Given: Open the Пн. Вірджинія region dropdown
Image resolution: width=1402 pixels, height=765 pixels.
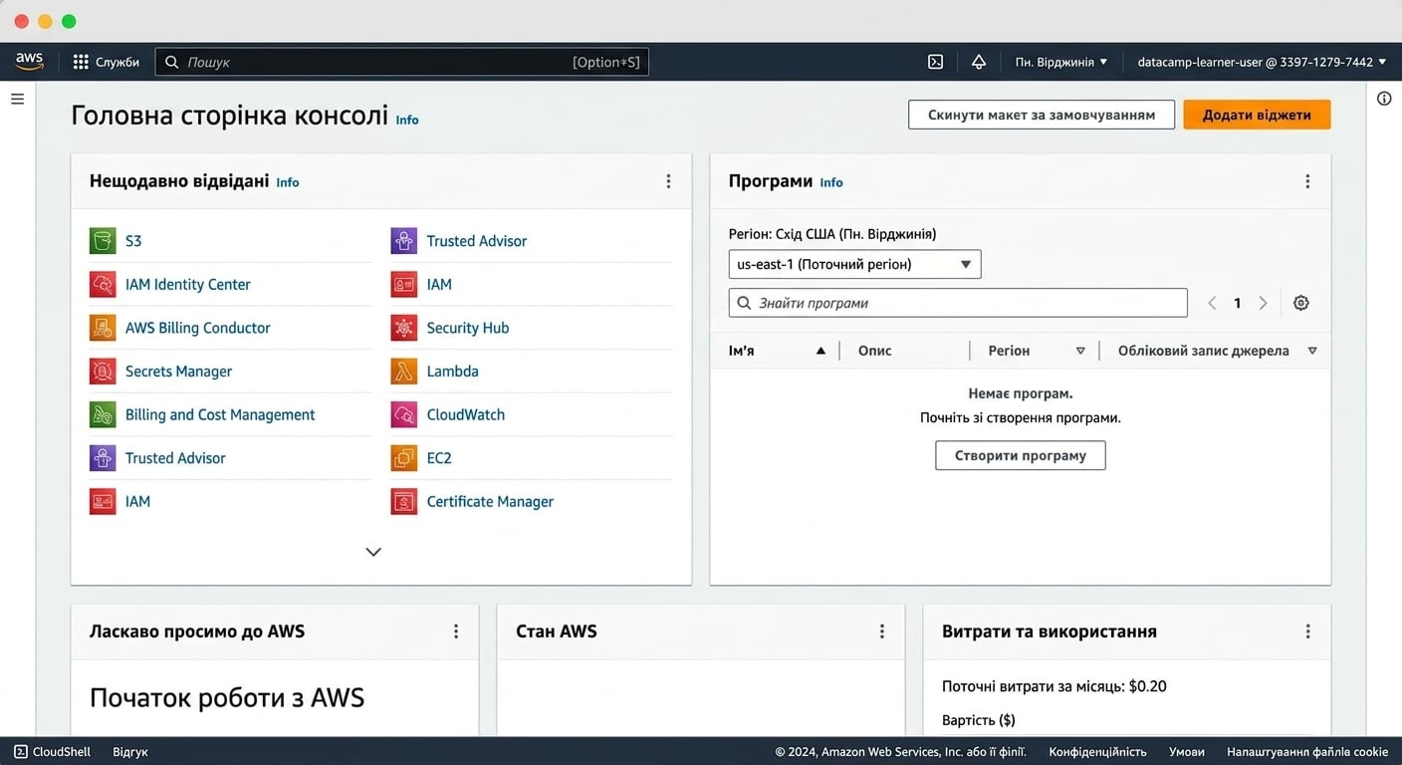Looking at the screenshot, I should click(1061, 62).
